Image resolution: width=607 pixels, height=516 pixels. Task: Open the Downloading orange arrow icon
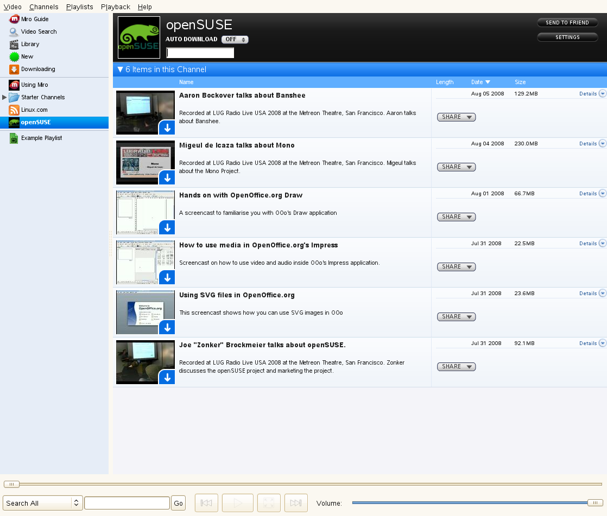tap(14, 69)
